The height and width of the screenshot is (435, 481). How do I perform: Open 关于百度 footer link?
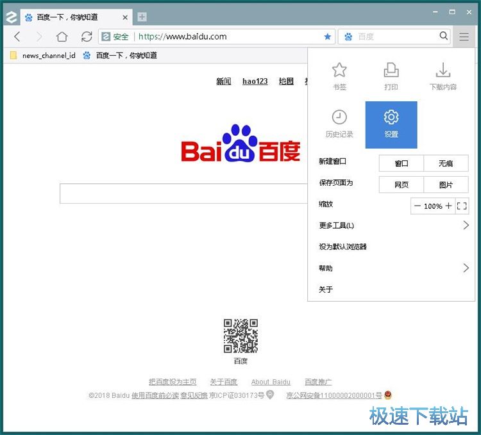224,382
